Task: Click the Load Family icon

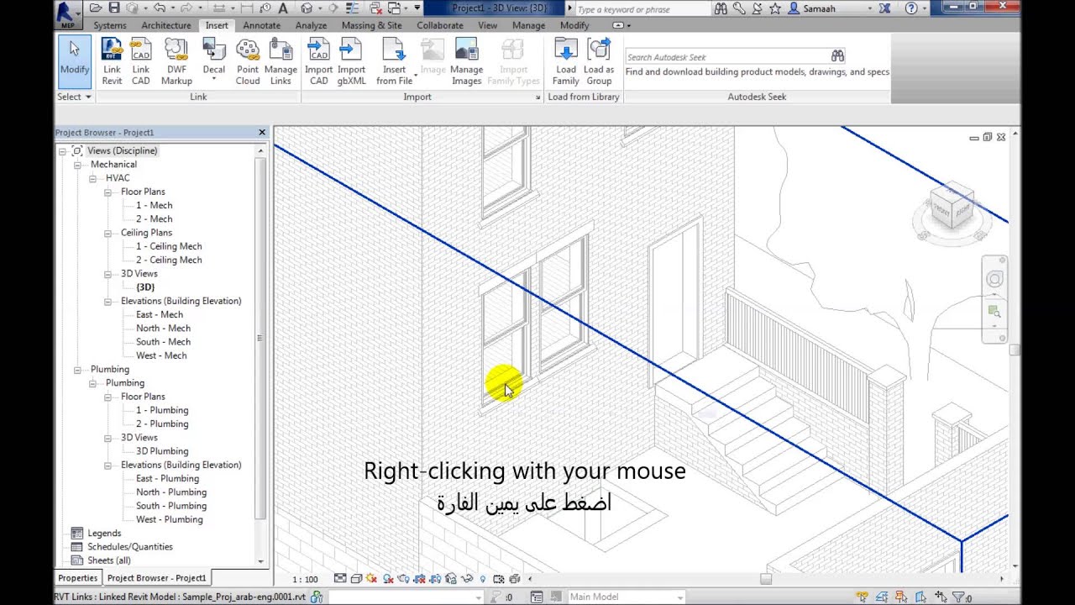Action: pos(566,61)
